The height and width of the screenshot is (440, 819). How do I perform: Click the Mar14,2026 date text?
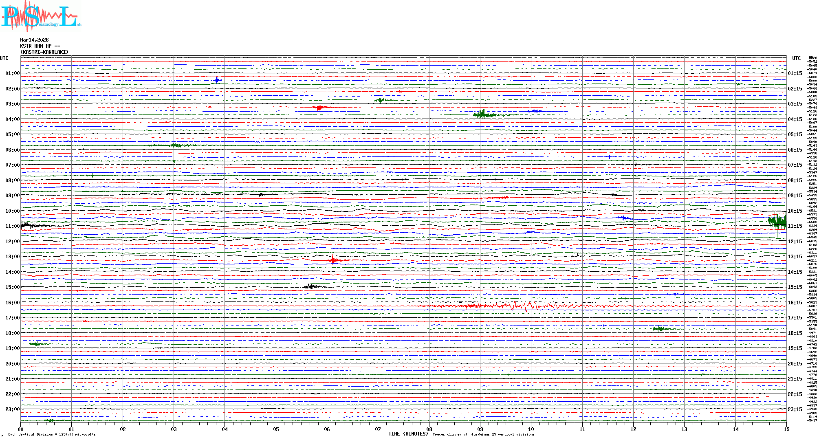tap(34, 40)
